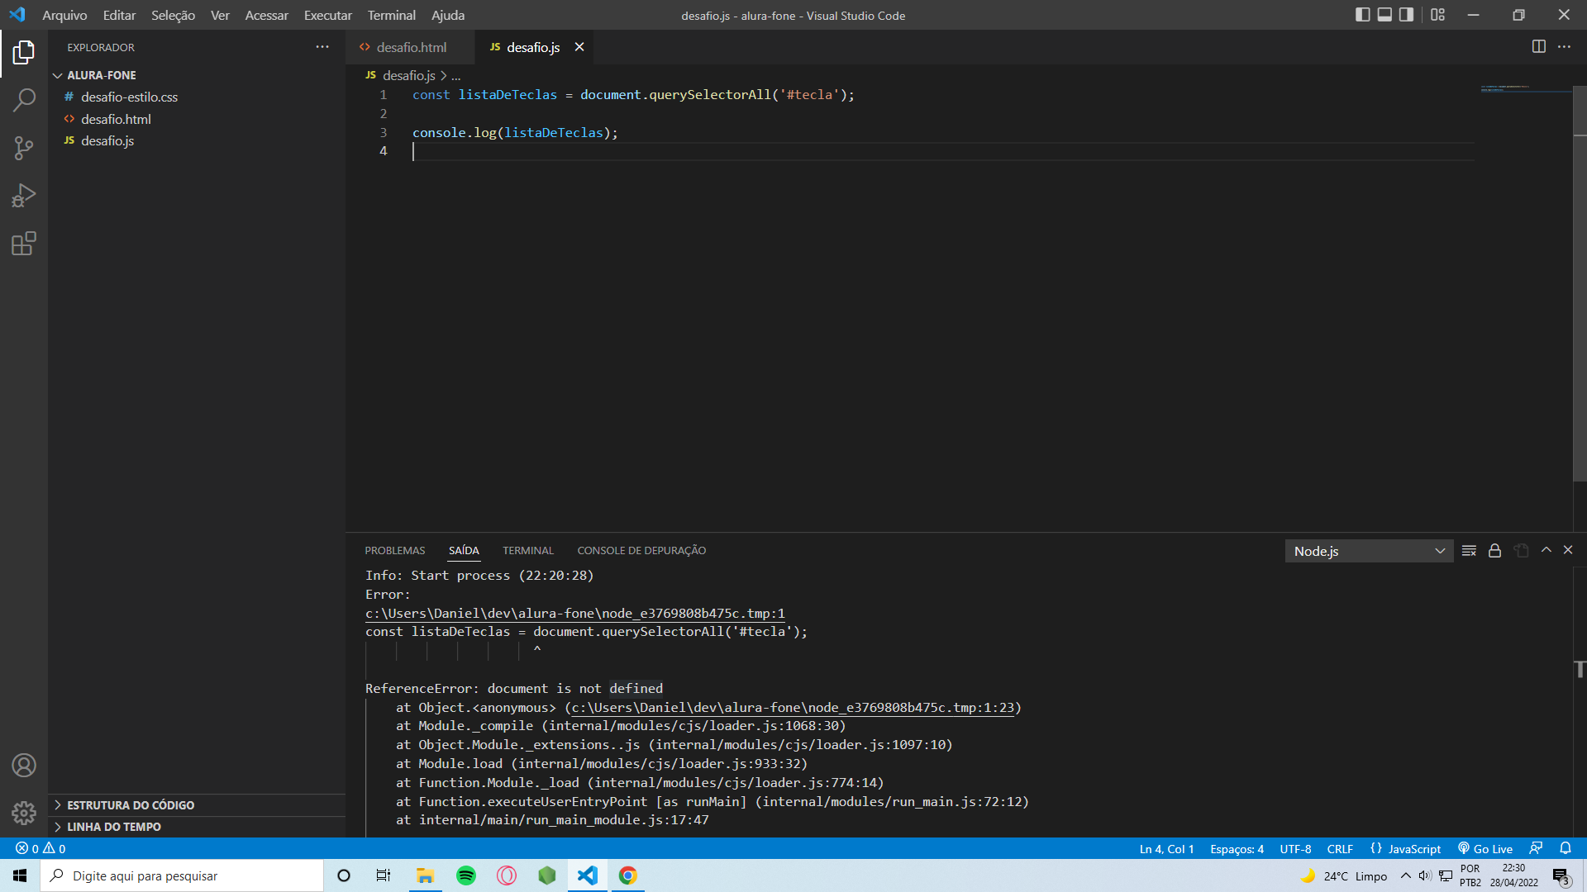Click the feedback icon in status bar
The height and width of the screenshot is (892, 1587).
tap(1536, 849)
